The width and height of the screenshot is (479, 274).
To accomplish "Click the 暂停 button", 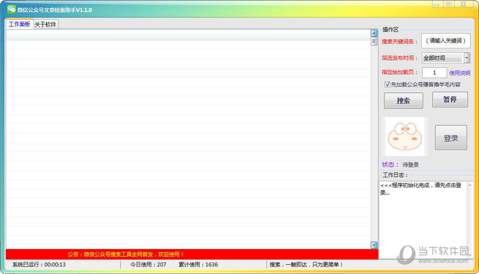I will 450,99.
